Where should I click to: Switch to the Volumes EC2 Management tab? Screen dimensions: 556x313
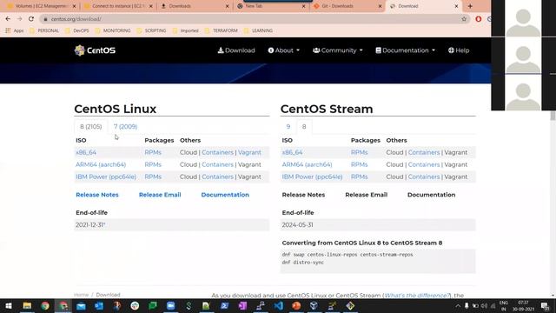[x=41, y=6]
